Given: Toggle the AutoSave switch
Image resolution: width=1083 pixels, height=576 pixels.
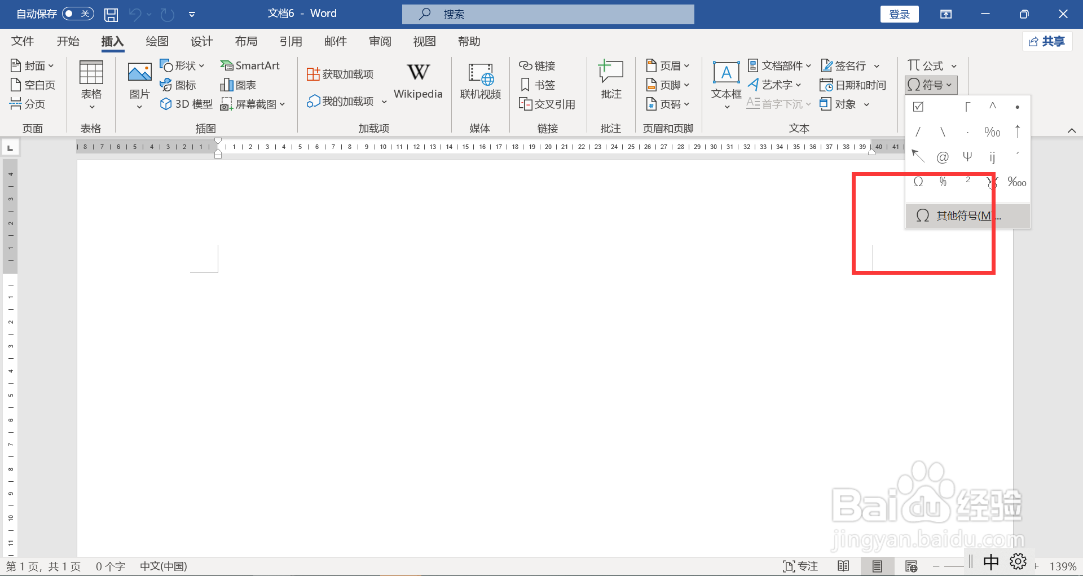Looking at the screenshot, I should point(78,14).
